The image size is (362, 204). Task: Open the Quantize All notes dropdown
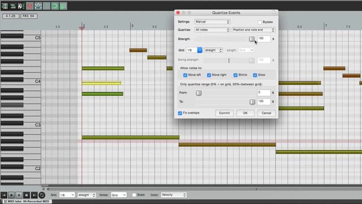pyautogui.click(x=212, y=30)
